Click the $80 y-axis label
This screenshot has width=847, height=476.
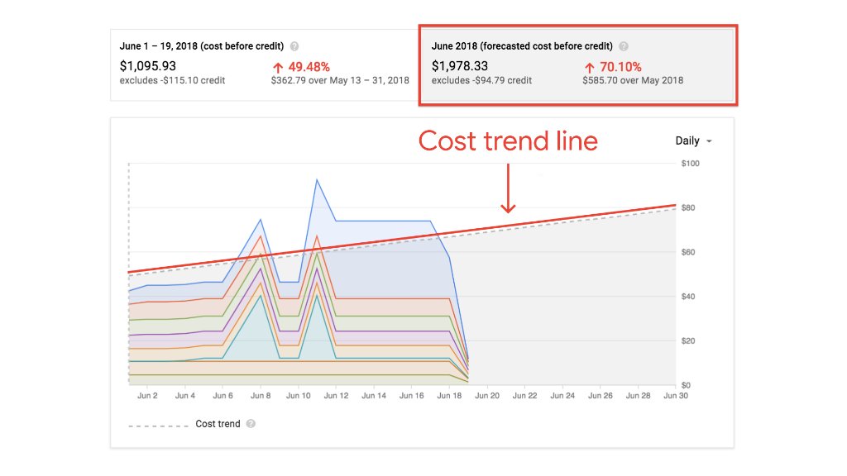688,207
